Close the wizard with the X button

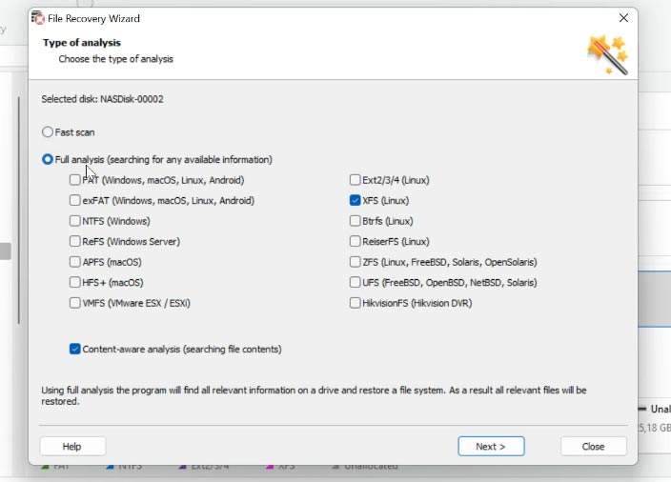[x=623, y=18]
